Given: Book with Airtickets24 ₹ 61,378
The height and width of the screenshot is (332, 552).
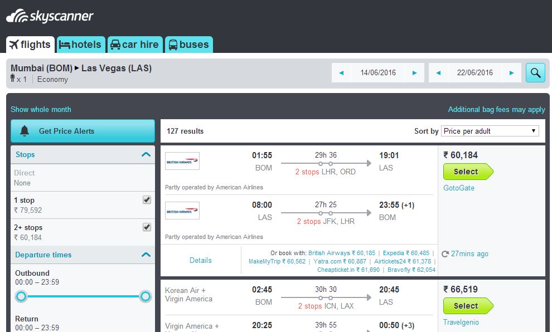Looking at the screenshot, I should [x=403, y=261].
